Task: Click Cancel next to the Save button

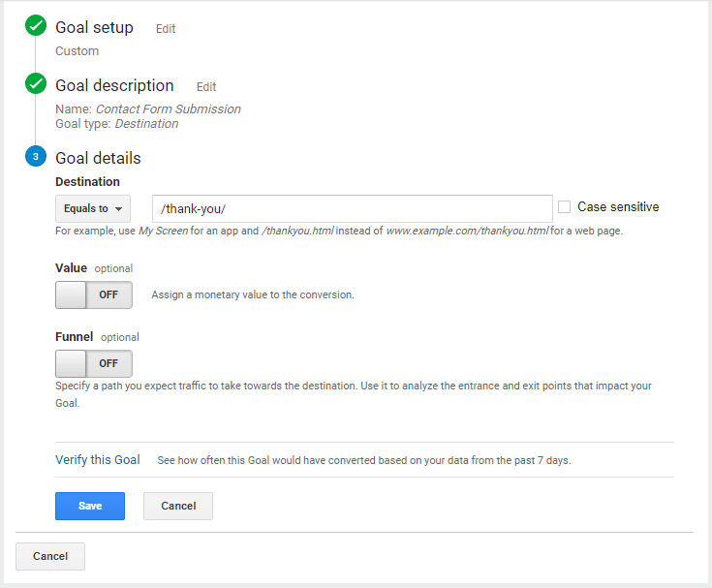Action: 178,506
